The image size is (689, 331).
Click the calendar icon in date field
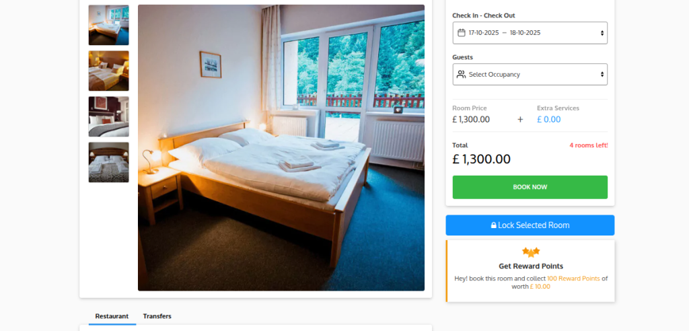461,32
